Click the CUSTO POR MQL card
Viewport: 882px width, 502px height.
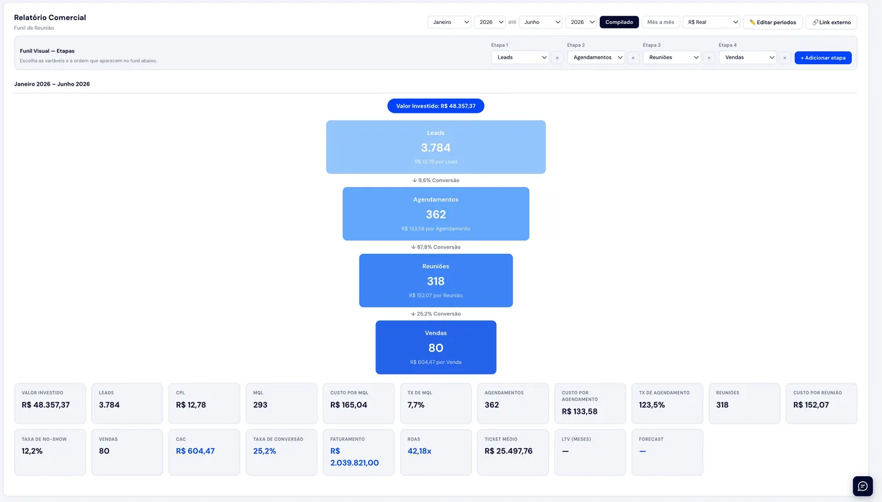pos(358,403)
